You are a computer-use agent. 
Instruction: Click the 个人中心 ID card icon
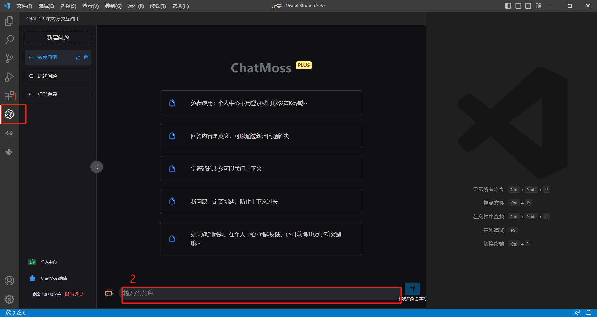pos(32,262)
